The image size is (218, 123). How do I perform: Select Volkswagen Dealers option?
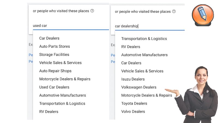tap(139, 87)
